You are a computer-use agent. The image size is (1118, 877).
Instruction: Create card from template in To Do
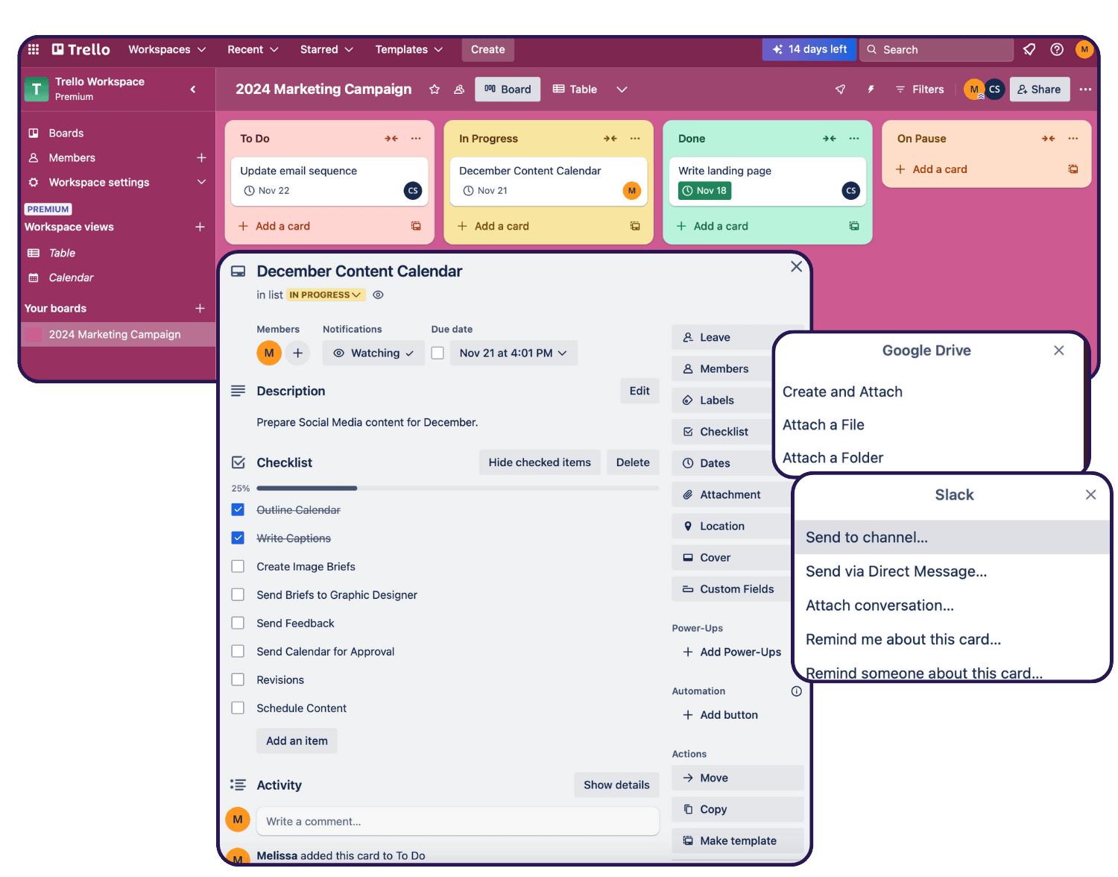point(416,226)
